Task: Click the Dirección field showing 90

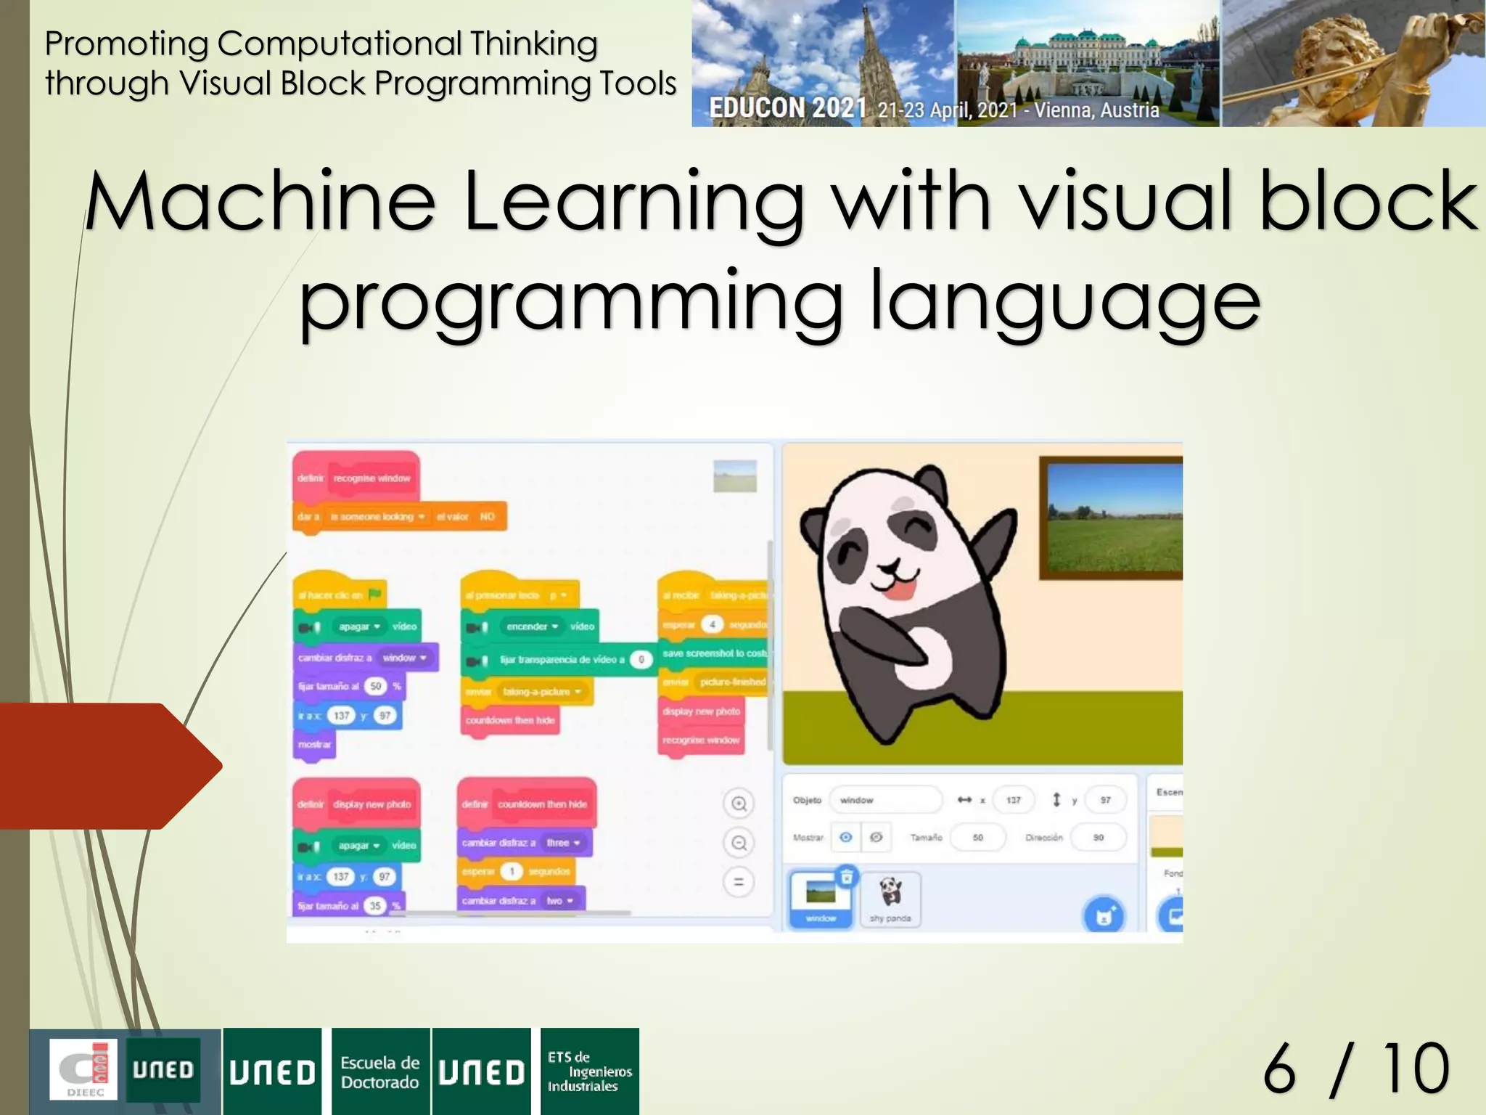Action: pyautogui.click(x=1098, y=837)
